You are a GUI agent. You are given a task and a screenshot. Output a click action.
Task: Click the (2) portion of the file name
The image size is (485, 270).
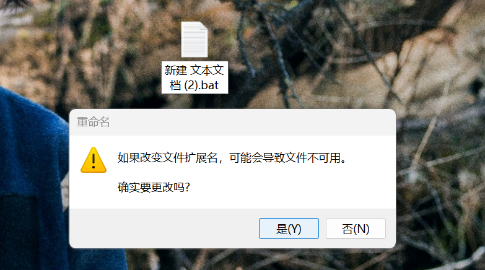coord(191,85)
